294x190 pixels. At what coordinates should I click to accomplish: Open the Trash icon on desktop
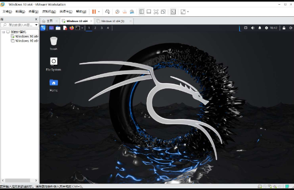click(x=54, y=43)
